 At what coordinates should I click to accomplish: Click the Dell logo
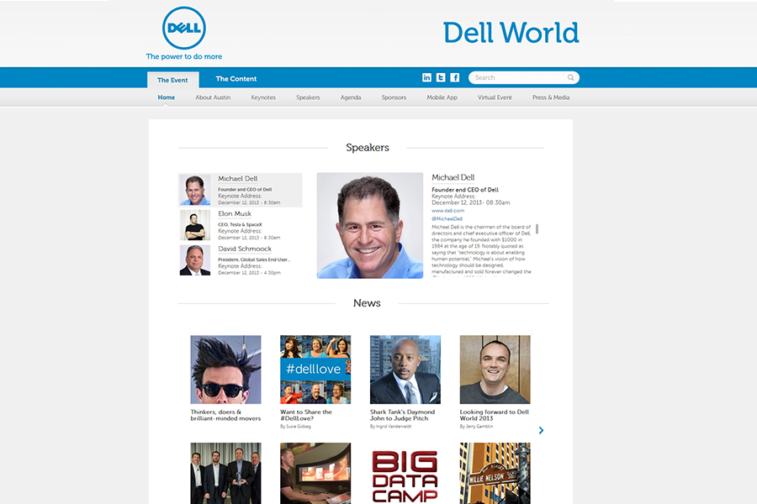click(x=184, y=28)
